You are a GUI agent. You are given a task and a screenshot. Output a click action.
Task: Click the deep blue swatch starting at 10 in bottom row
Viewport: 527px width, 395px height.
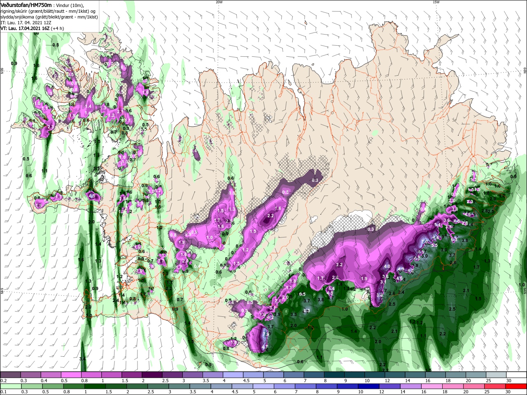(369, 386)
